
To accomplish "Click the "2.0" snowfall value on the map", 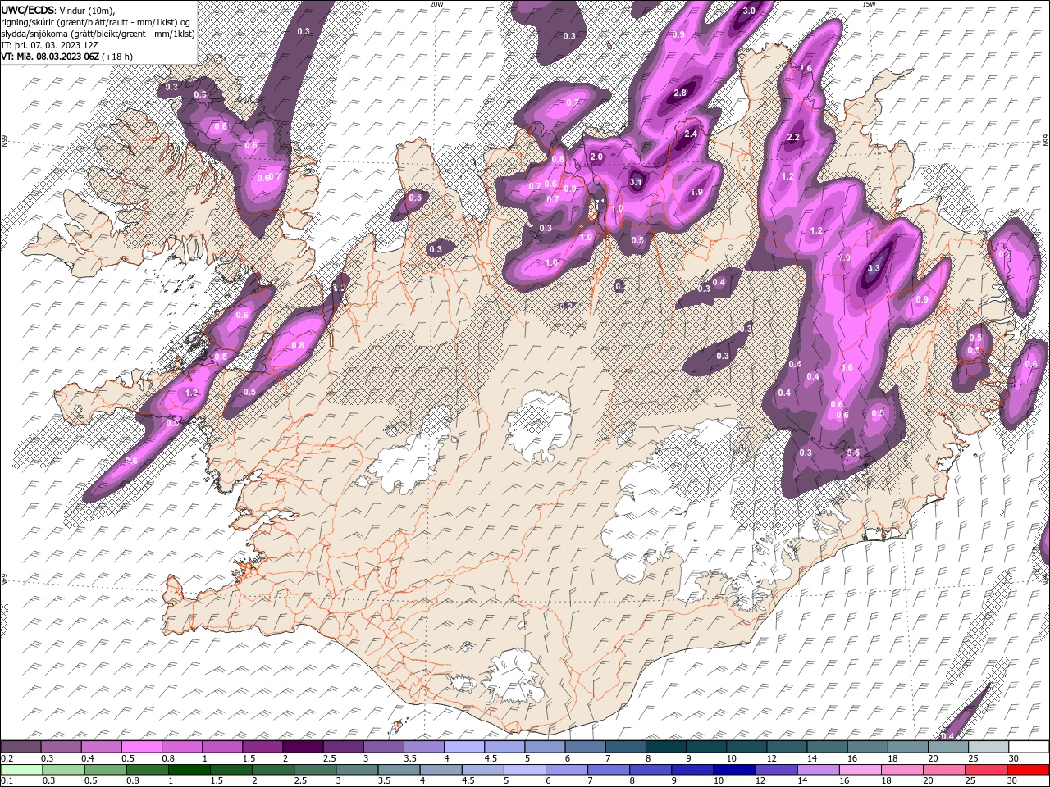I will (x=596, y=157).
